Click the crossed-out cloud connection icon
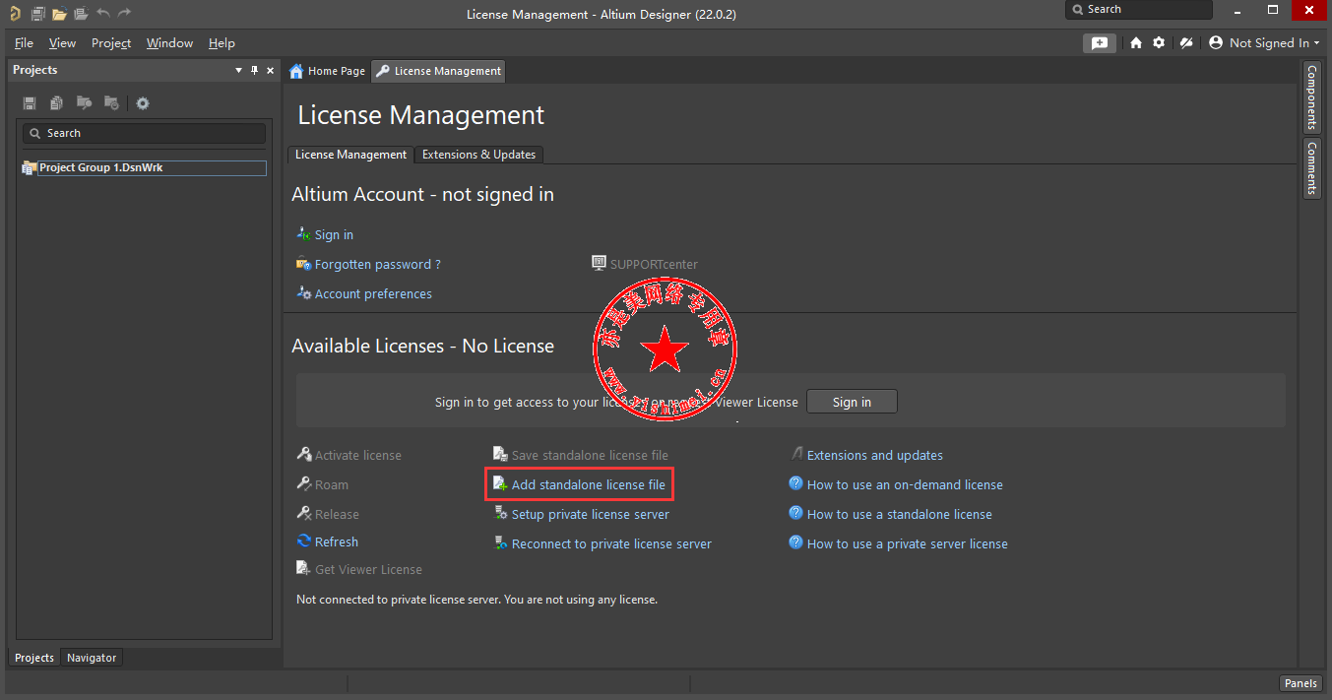 (x=1186, y=43)
